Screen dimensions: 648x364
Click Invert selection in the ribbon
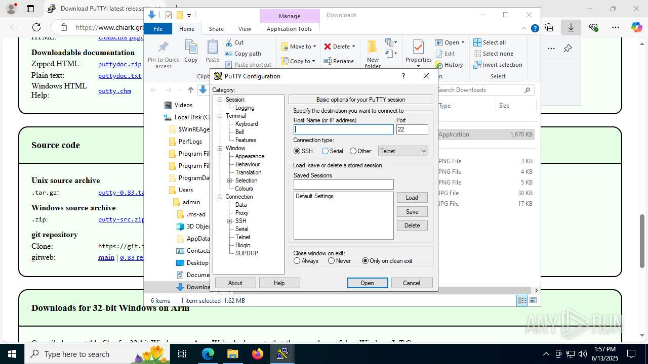(x=498, y=65)
